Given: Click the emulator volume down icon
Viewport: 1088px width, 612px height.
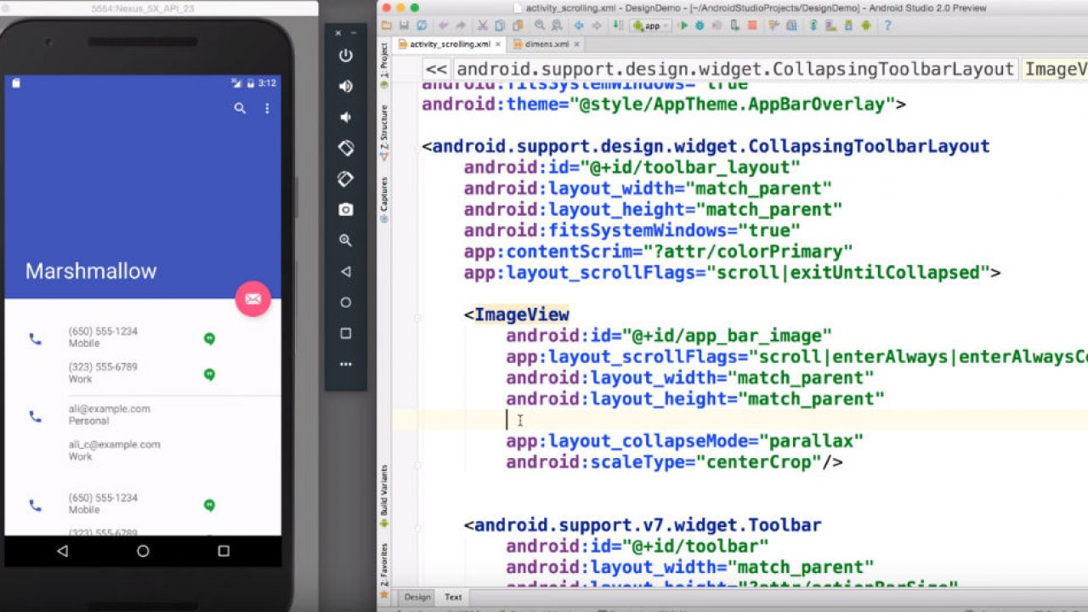Looking at the screenshot, I should [345, 117].
